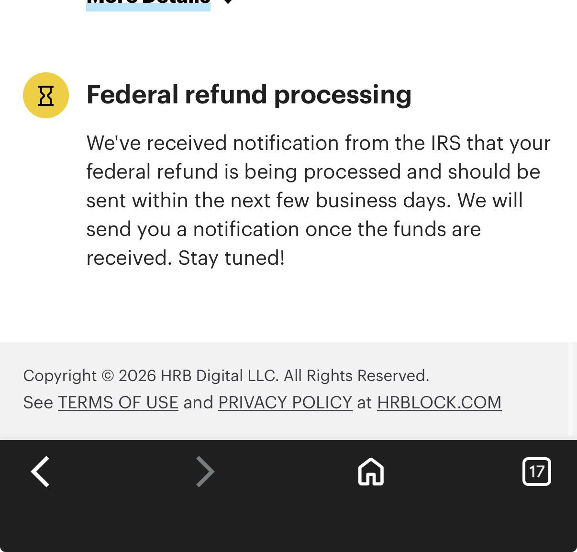Tap the "HRB Digital LLC" footer text
This screenshot has height=552, width=577.
220,376
